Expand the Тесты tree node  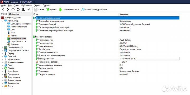point(2,86)
